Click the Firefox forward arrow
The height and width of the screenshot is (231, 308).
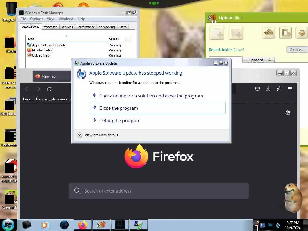coord(38,89)
